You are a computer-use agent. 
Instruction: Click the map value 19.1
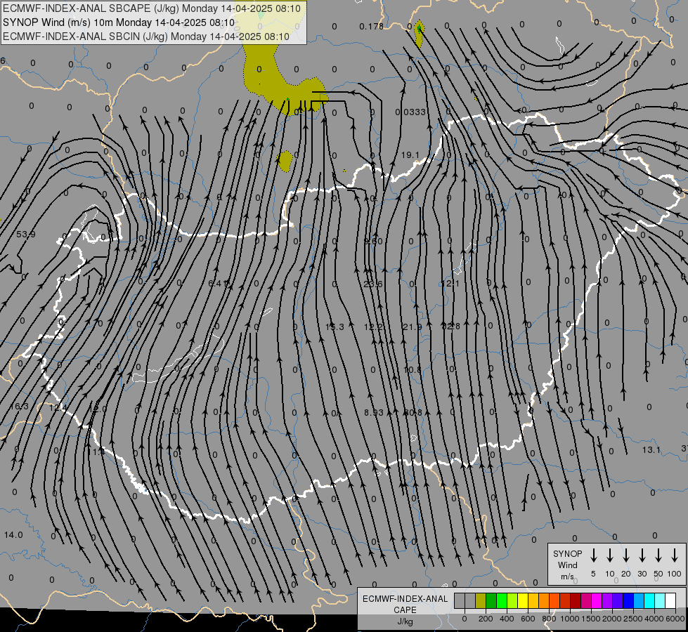tap(410, 154)
